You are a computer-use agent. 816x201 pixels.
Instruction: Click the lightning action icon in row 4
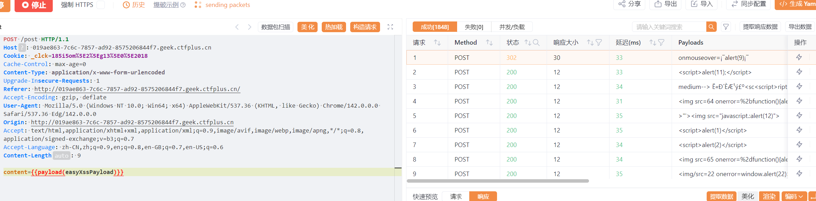click(x=799, y=101)
